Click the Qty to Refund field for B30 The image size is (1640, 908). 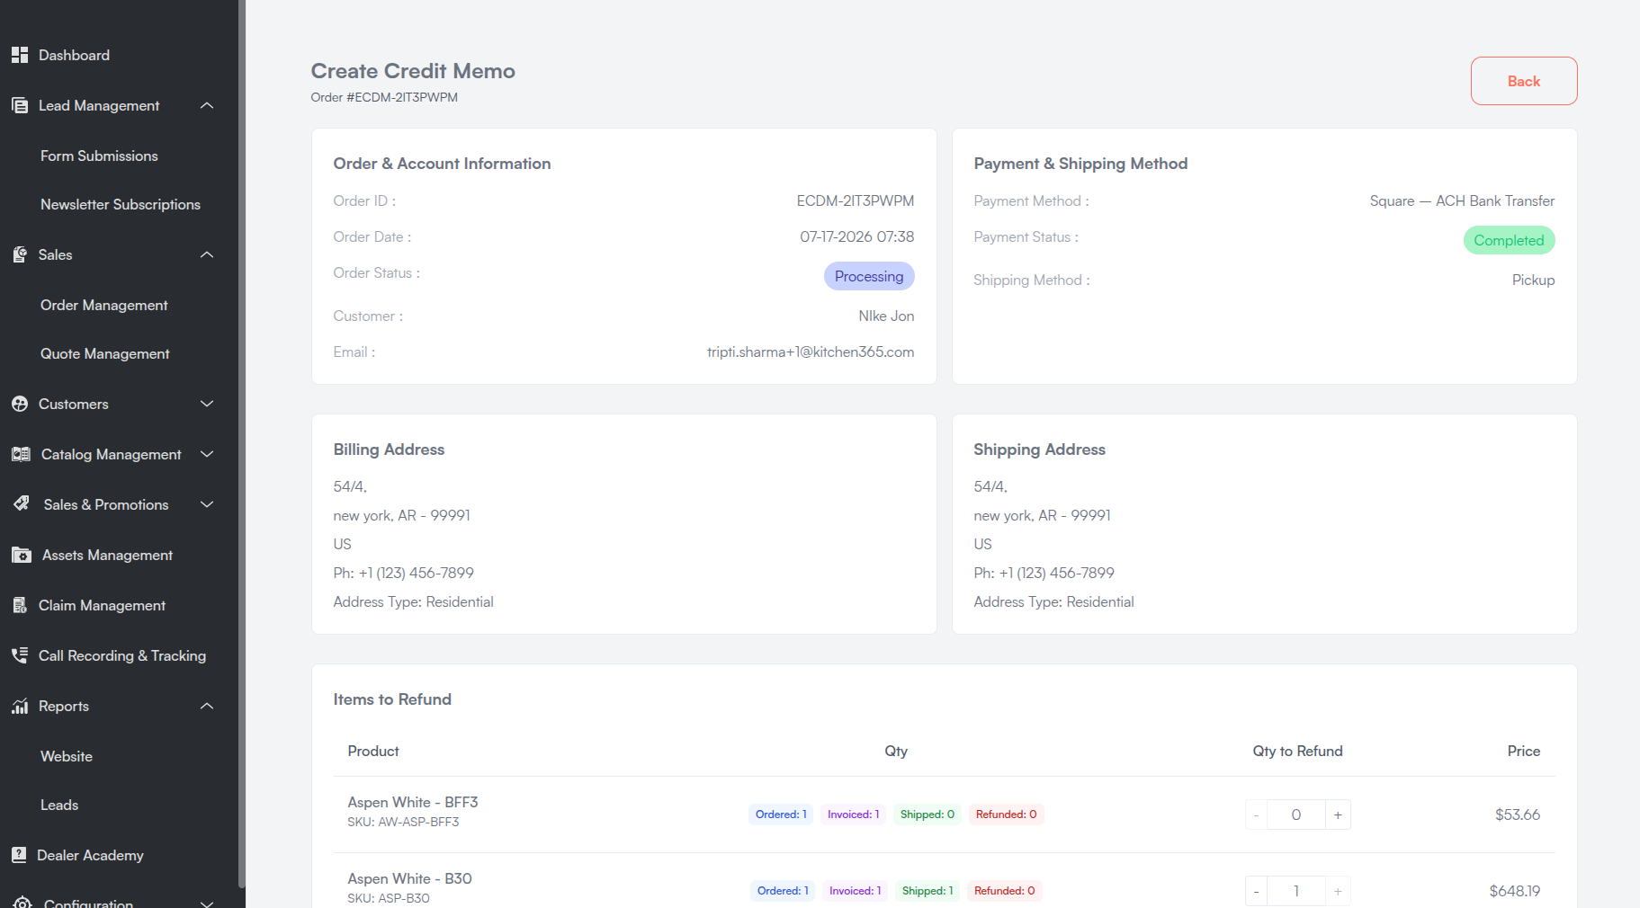coord(1296,891)
